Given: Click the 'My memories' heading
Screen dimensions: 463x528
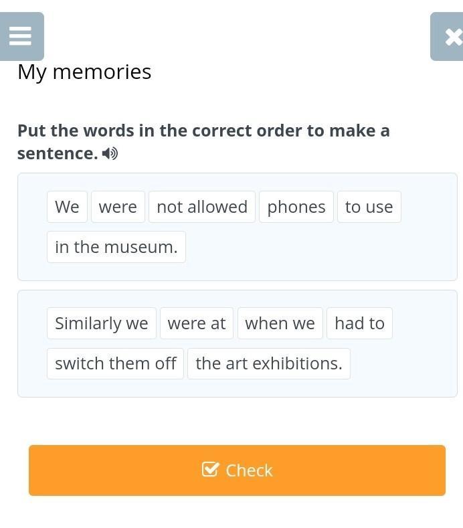Looking at the screenshot, I should [x=84, y=72].
